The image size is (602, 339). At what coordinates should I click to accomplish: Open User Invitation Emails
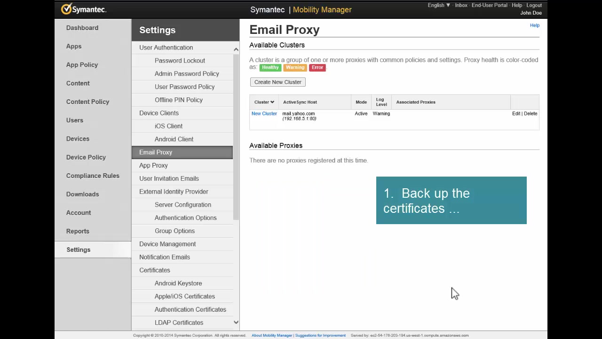(169, 178)
